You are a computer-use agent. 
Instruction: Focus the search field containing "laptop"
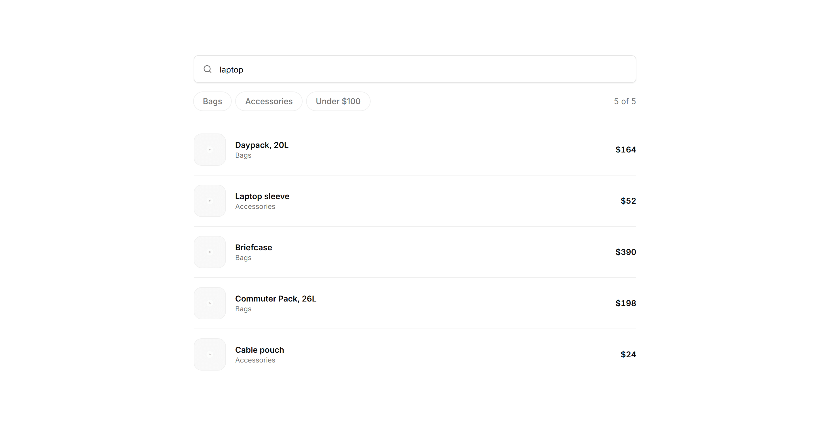point(415,69)
